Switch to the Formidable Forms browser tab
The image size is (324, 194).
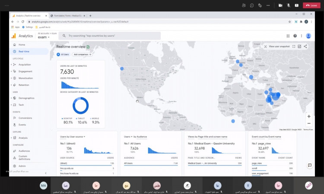[x=68, y=16]
